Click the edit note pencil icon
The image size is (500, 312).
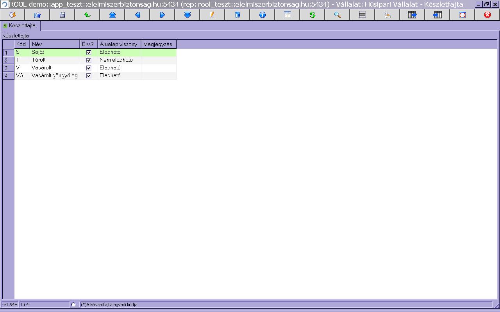tap(212, 15)
